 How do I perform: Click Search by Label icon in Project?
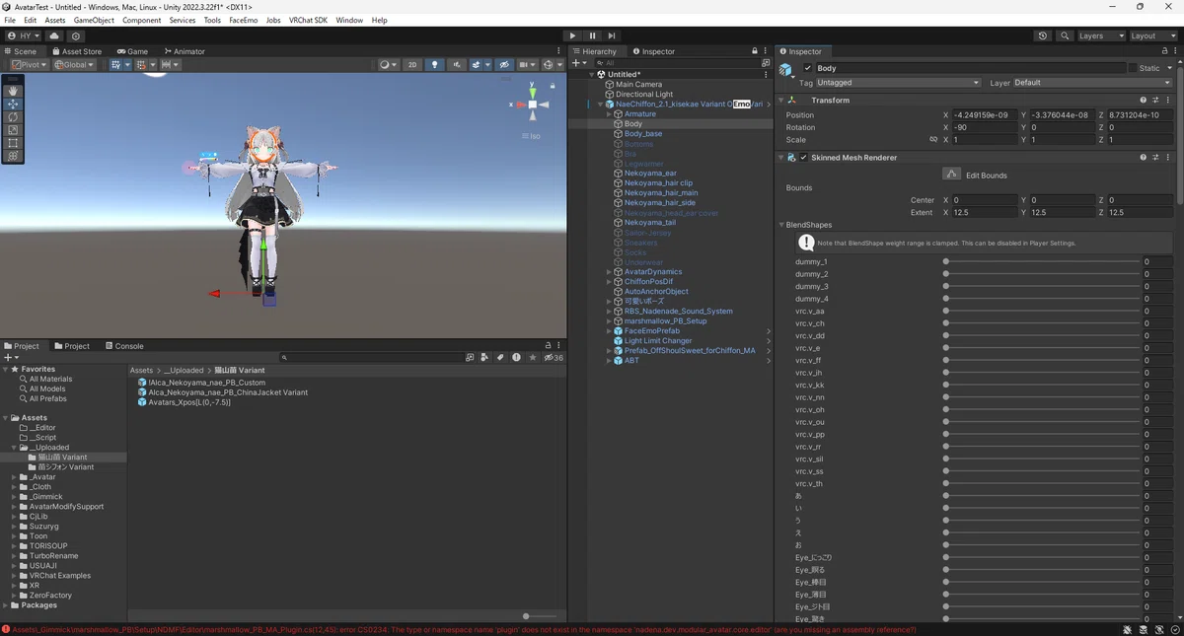coord(500,357)
